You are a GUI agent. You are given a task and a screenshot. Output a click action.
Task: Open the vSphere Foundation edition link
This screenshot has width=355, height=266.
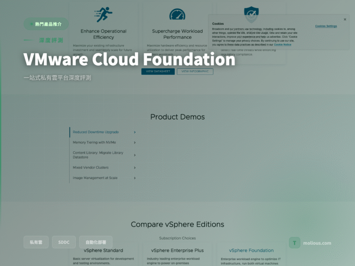pyautogui.click(x=251, y=250)
